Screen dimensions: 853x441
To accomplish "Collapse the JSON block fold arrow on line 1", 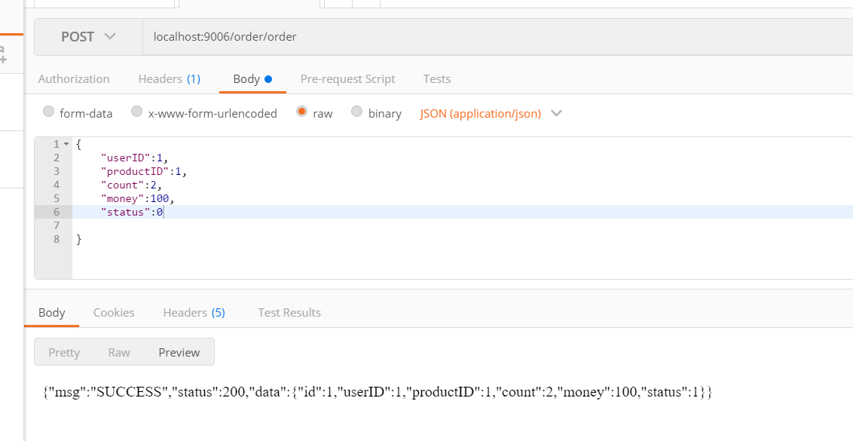I will click(x=66, y=144).
